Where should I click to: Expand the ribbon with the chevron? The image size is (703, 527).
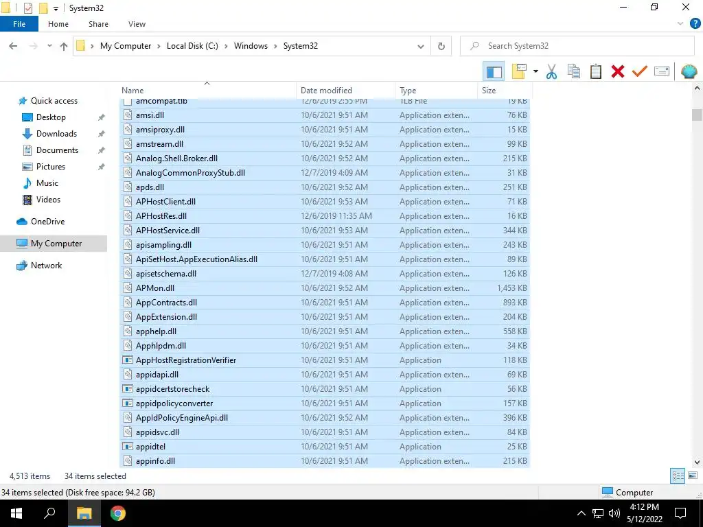tap(680, 24)
